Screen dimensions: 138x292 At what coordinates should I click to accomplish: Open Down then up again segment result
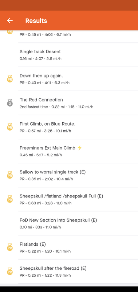tap(78, 79)
